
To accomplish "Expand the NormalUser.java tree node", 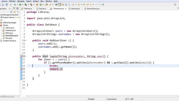I will click(x=1, y=36).
